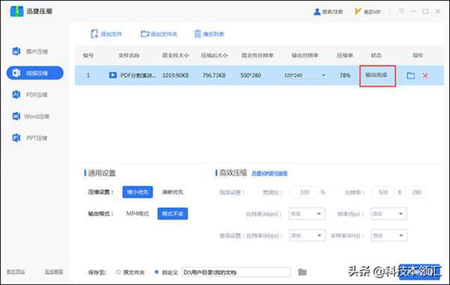Open the 采样率(kHz) dropdown
Image resolution: width=450 pixels, height=285 pixels.
pyautogui.click(x=388, y=236)
